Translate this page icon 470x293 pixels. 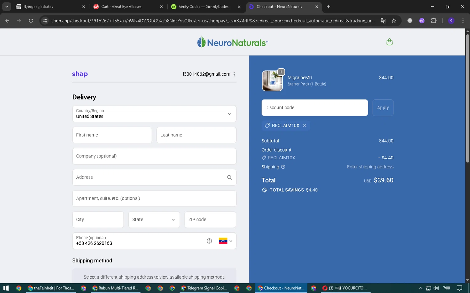pos(383,21)
